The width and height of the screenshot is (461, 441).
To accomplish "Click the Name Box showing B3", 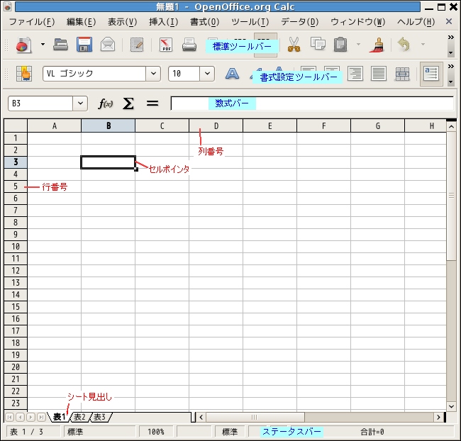I will (x=40, y=104).
